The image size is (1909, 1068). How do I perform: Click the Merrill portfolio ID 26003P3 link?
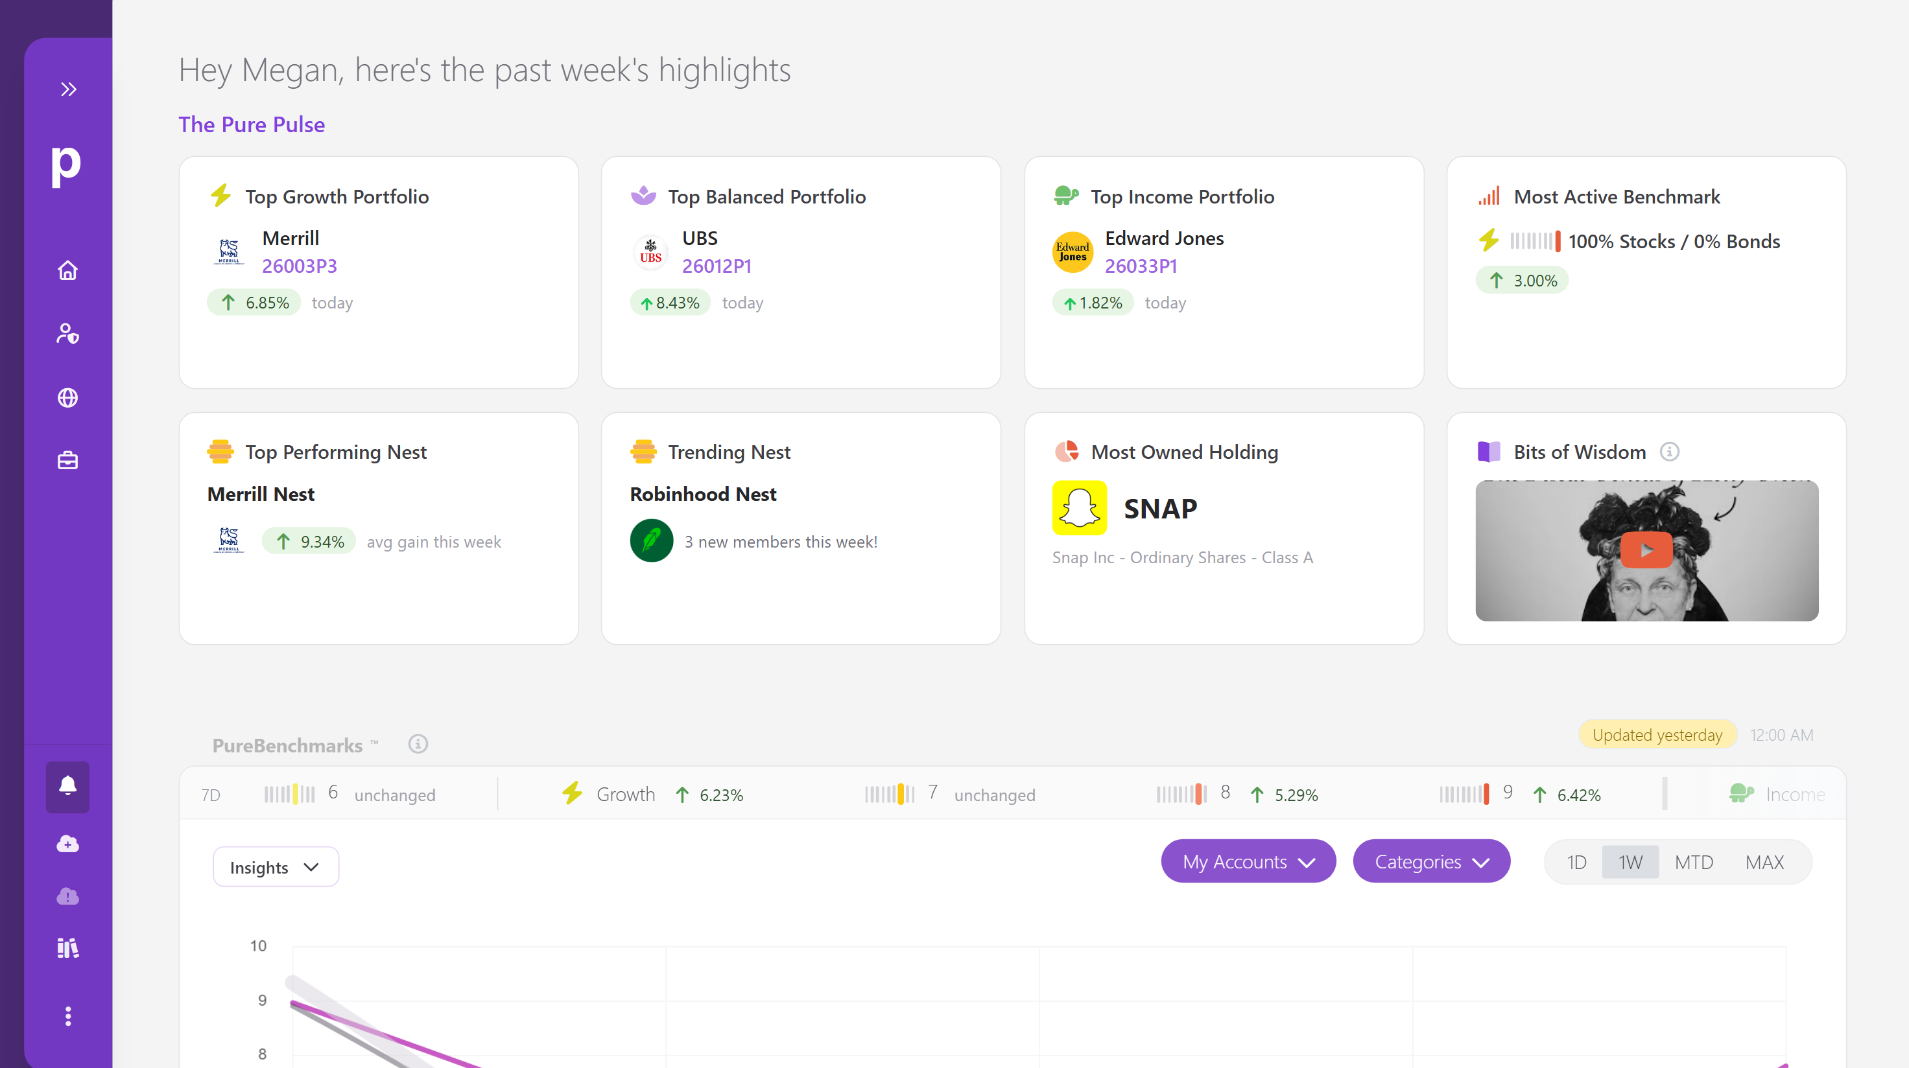[299, 266]
